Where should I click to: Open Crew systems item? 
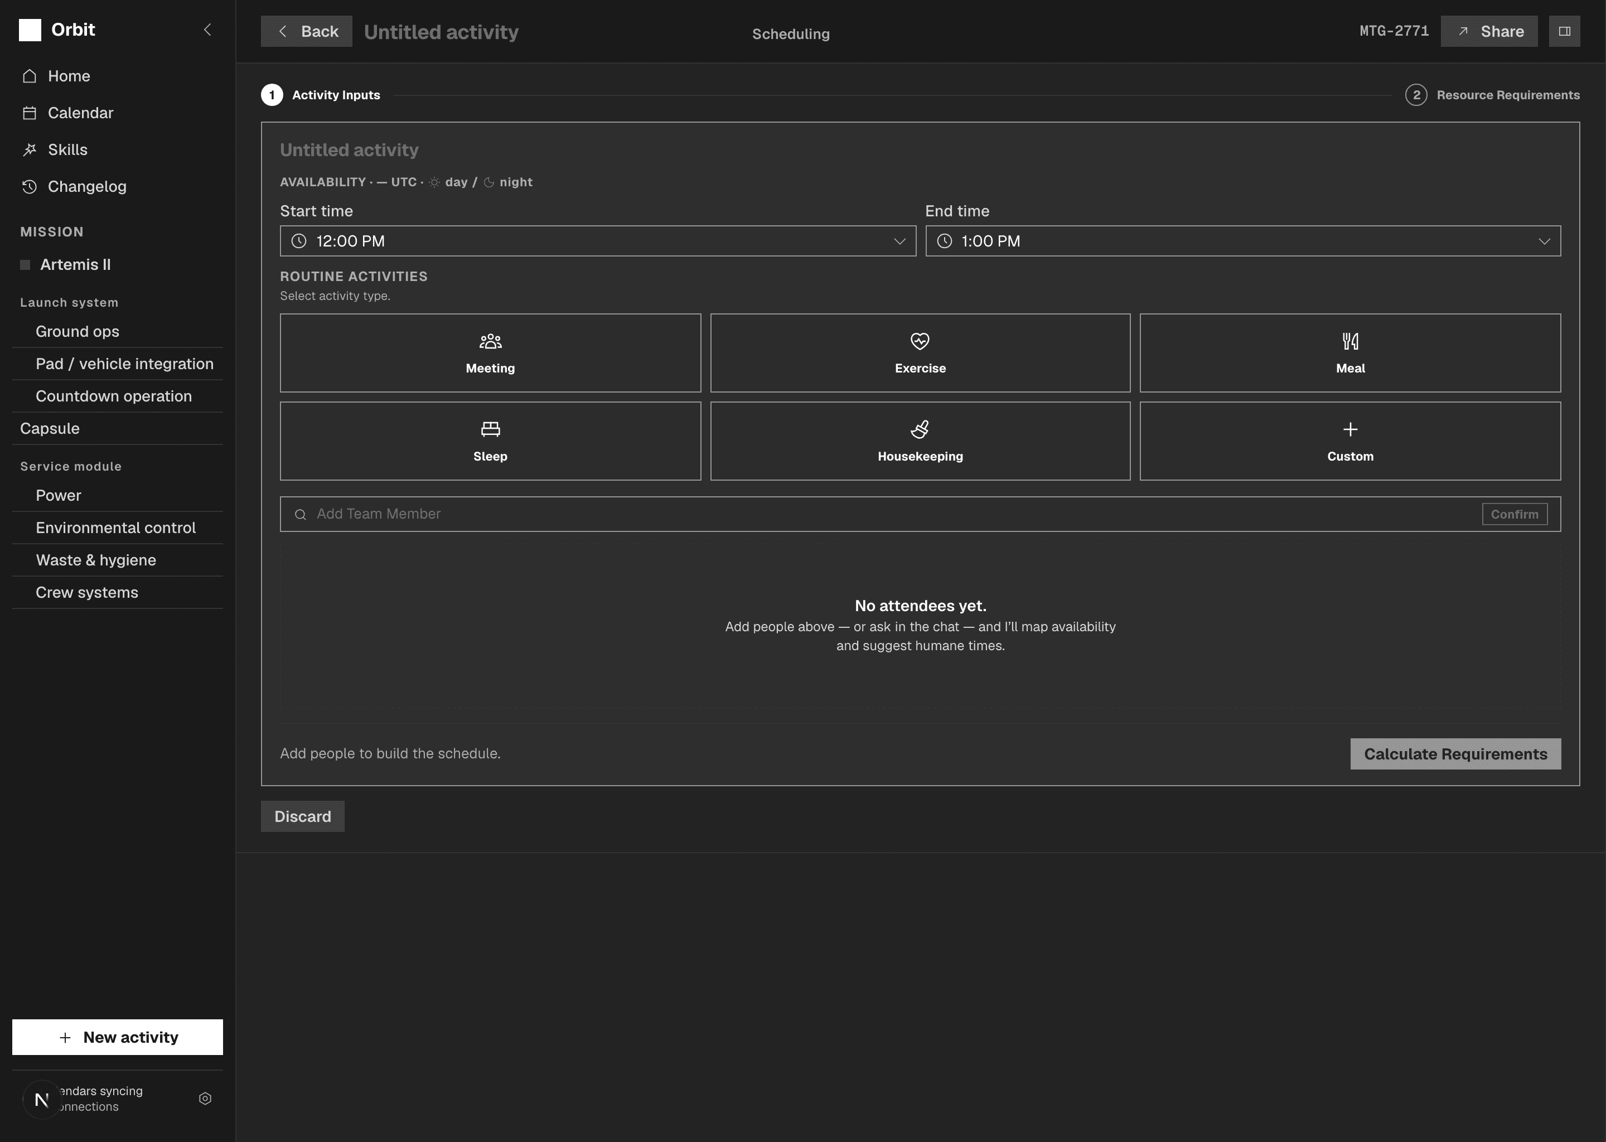[118, 592]
